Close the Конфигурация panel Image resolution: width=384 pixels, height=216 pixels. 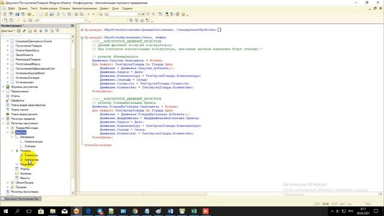73,26
